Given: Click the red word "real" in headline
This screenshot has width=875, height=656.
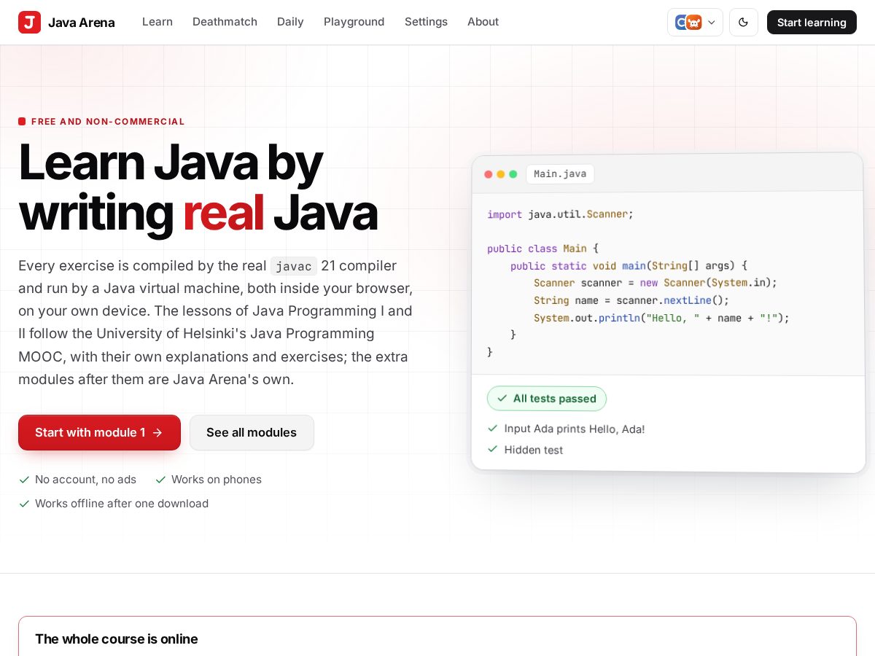Looking at the screenshot, I should [x=223, y=213].
